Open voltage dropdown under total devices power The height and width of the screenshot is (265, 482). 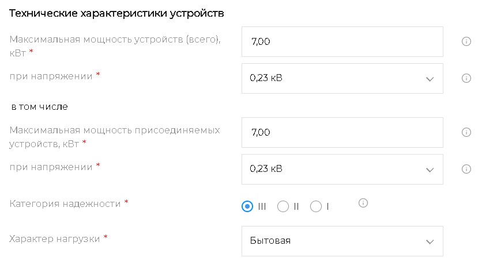(x=342, y=78)
